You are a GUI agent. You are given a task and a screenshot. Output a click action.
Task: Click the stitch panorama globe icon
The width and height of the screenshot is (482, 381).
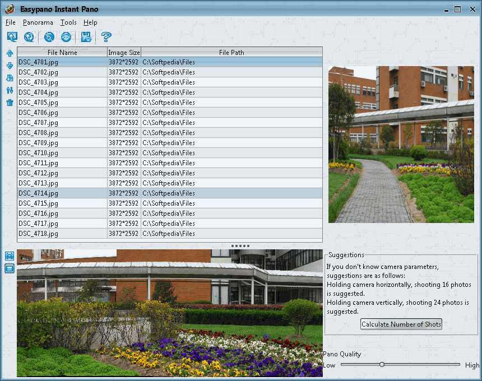click(29, 37)
